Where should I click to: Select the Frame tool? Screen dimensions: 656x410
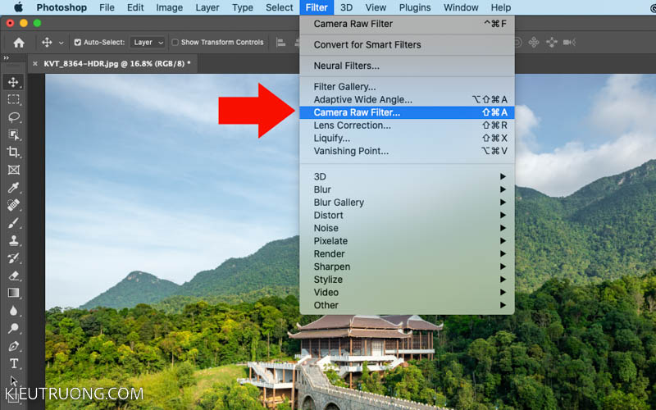click(x=13, y=170)
